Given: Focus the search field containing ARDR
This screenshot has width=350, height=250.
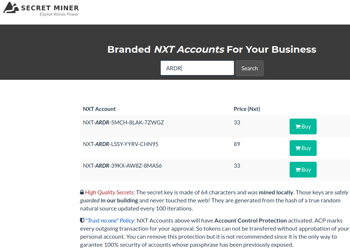Looking at the screenshot, I should (x=197, y=68).
